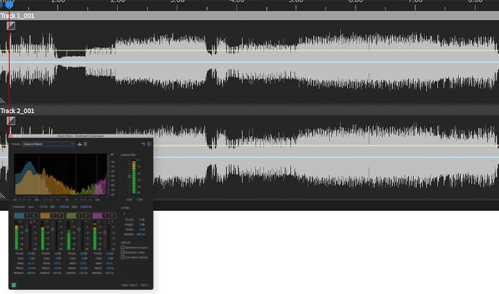Enable the Link Band Controls checkbox
The width and height of the screenshot is (499, 294).
tap(123, 257)
